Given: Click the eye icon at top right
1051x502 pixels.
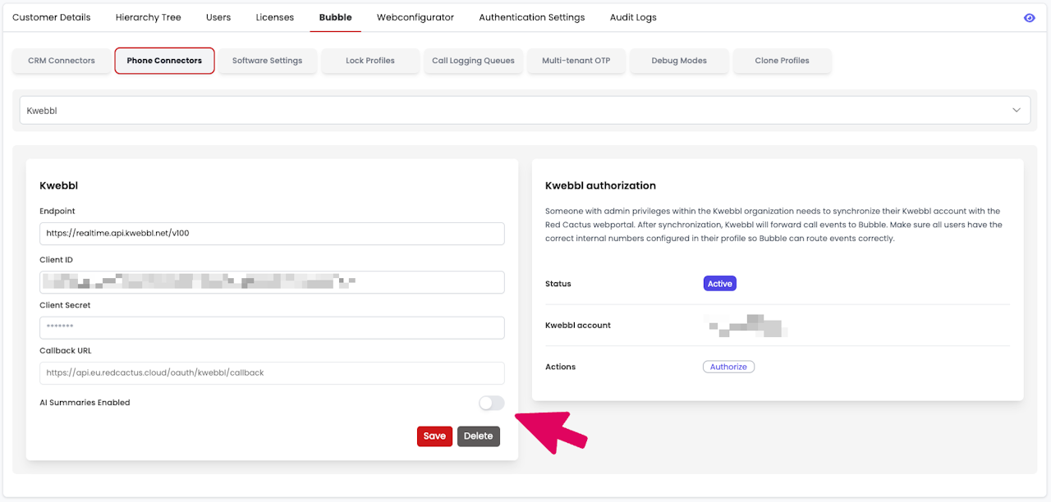Looking at the screenshot, I should pyautogui.click(x=1029, y=17).
